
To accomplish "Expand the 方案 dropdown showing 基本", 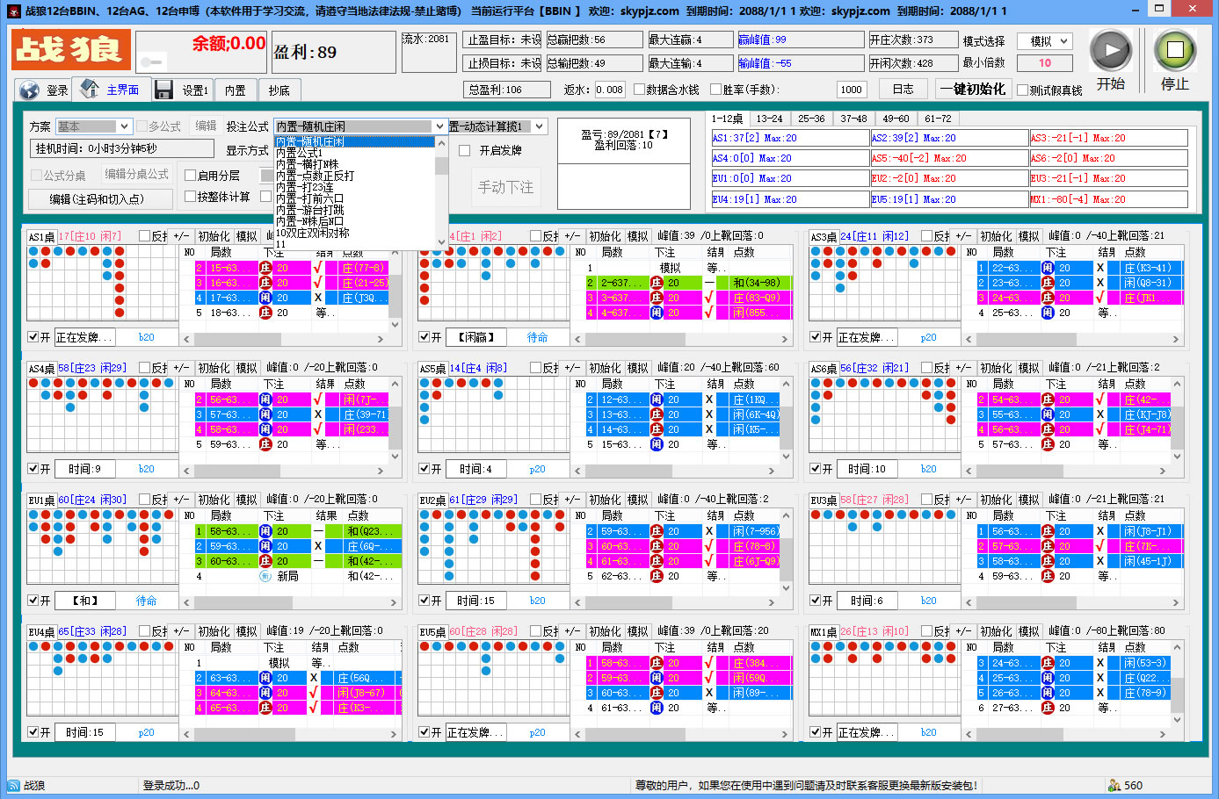I will (93, 126).
